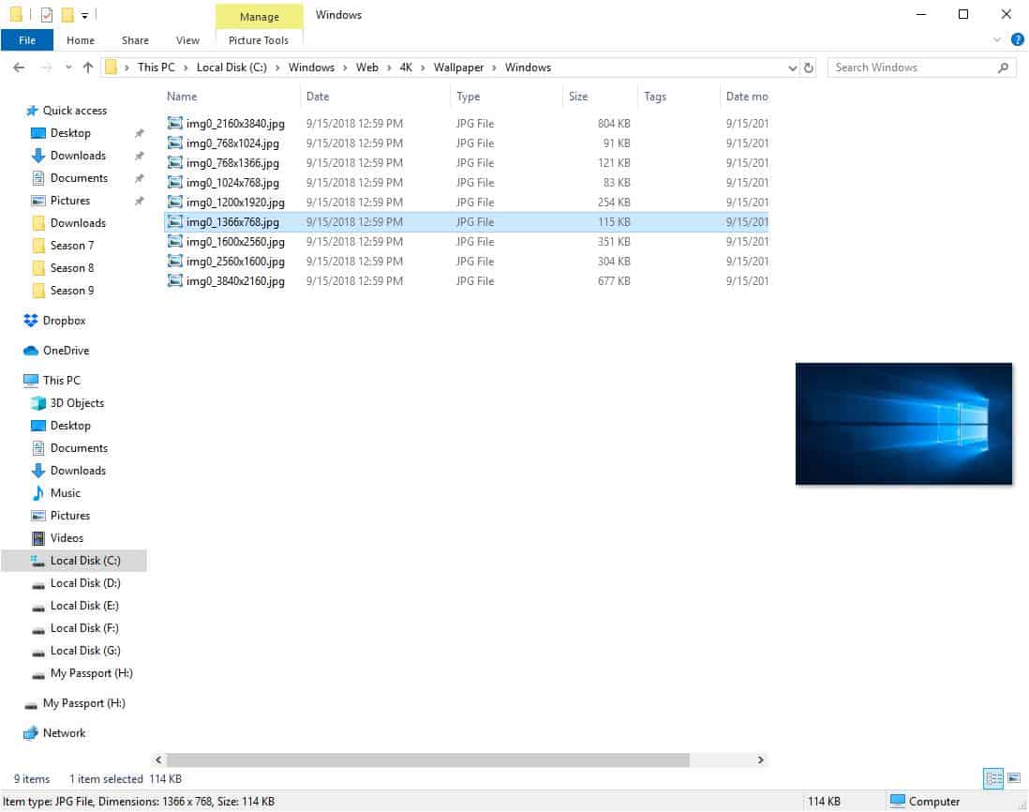
Task: Click Wallpaper in the address path
Action: pyautogui.click(x=458, y=68)
